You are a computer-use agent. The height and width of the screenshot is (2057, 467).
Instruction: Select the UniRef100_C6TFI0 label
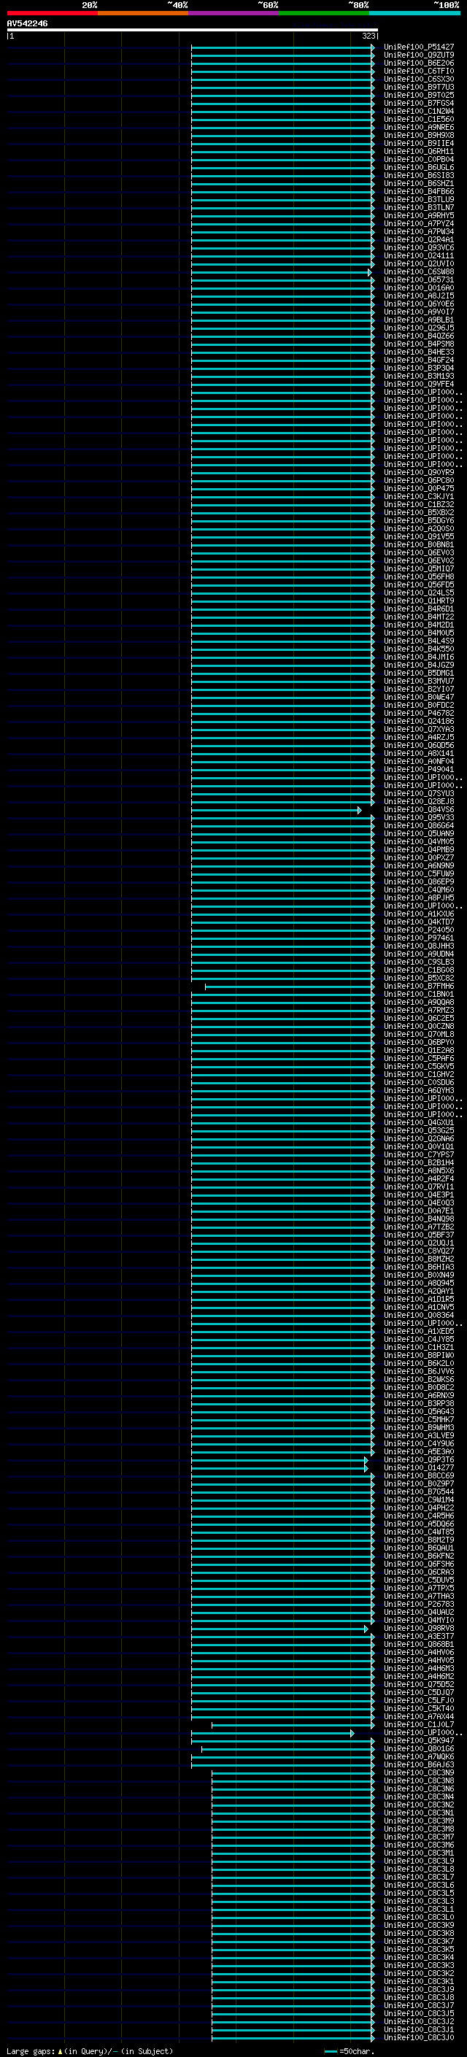click(x=418, y=72)
